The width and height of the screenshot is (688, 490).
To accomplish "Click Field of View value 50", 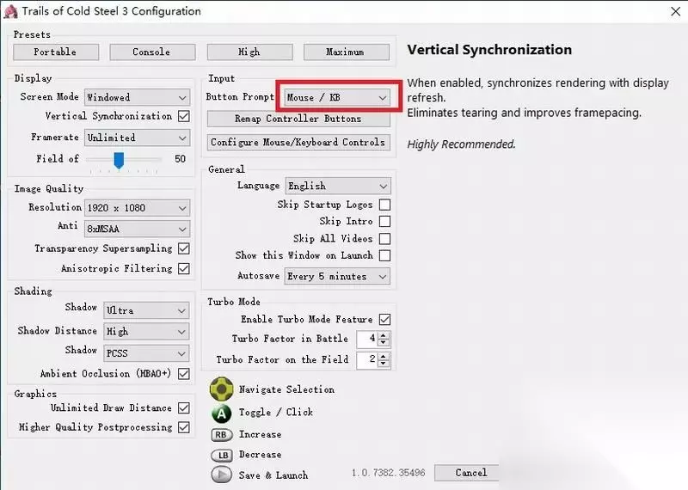I will point(180,159).
